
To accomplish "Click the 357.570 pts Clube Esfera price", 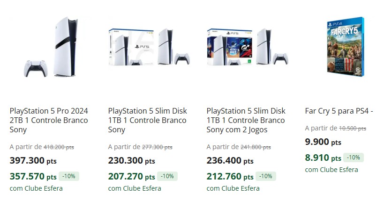I will pyautogui.click(x=33, y=177).
